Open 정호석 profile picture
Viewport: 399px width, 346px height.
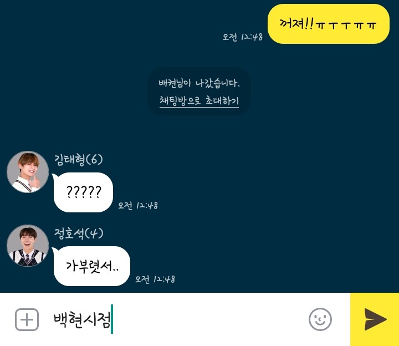tap(28, 246)
